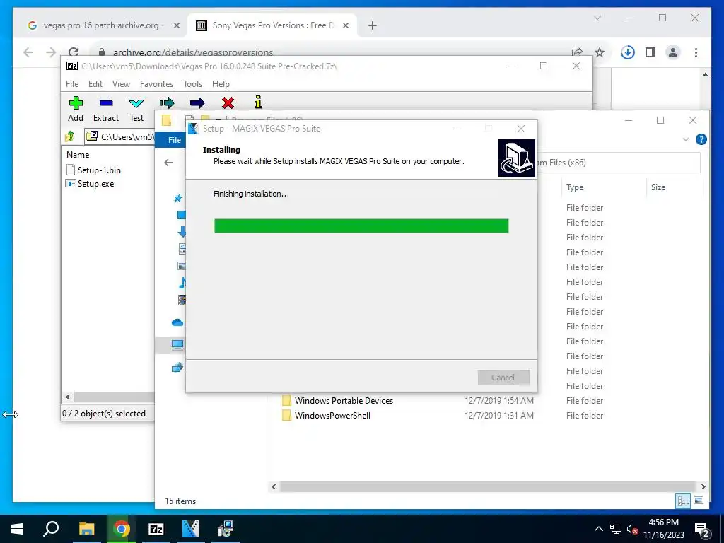Run the Test archive tool in 7-Zip

point(136,109)
